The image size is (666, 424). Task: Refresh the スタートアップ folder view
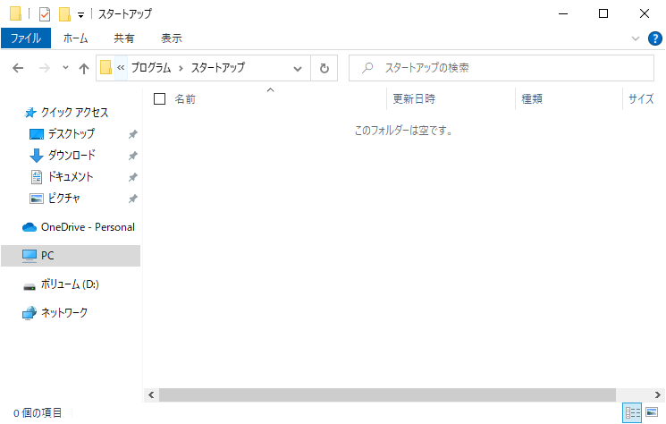point(324,68)
